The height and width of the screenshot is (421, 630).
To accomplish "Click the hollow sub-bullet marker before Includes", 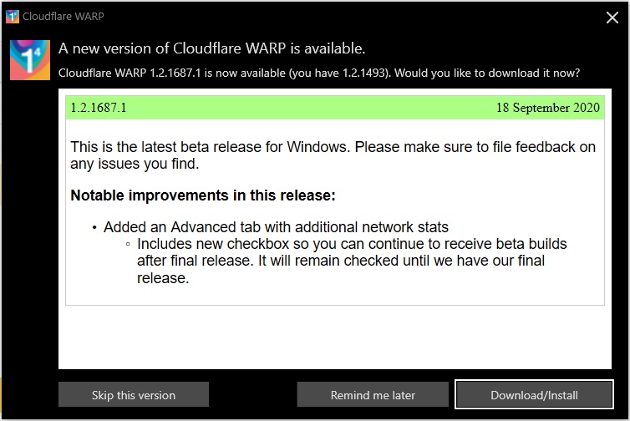I will tap(128, 245).
